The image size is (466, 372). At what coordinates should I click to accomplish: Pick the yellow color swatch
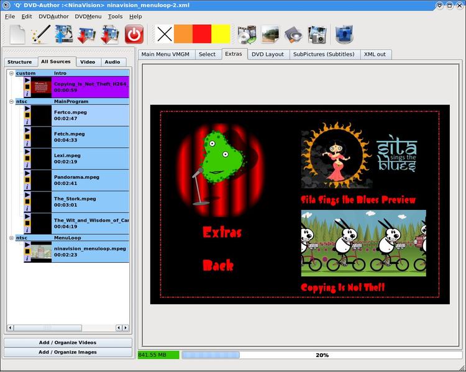pos(221,34)
